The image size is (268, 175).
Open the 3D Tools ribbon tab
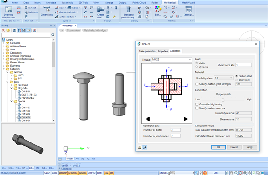[83, 3]
